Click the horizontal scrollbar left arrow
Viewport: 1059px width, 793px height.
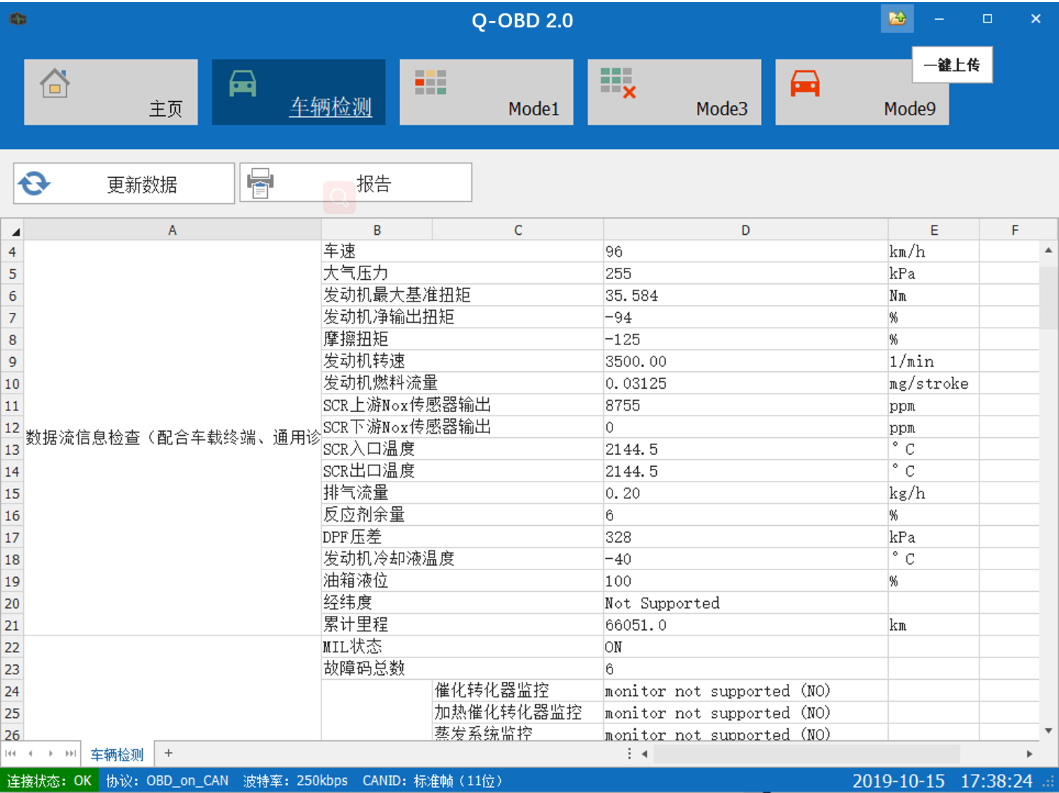pos(644,754)
